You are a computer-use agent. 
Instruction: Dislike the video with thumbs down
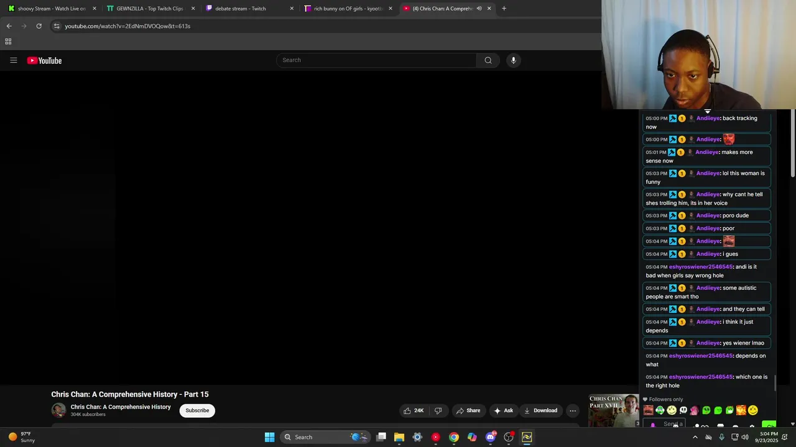[438, 410]
